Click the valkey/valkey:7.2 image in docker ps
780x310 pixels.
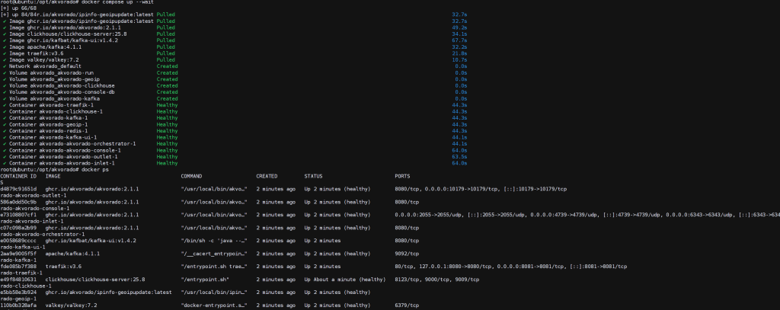(x=72, y=303)
